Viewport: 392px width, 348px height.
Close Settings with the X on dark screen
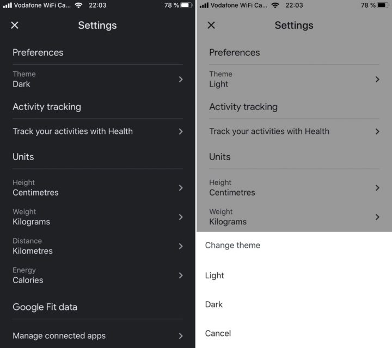(x=15, y=25)
